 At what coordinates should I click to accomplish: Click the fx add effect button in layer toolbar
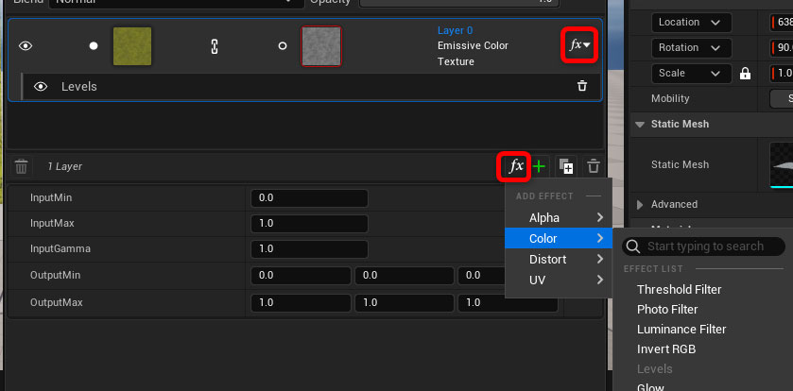pyautogui.click(x=515, y=166)
